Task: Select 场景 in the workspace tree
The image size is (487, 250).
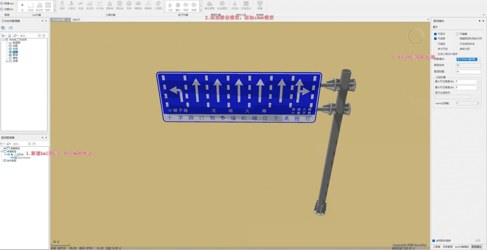Action: [x=15, y=52]
